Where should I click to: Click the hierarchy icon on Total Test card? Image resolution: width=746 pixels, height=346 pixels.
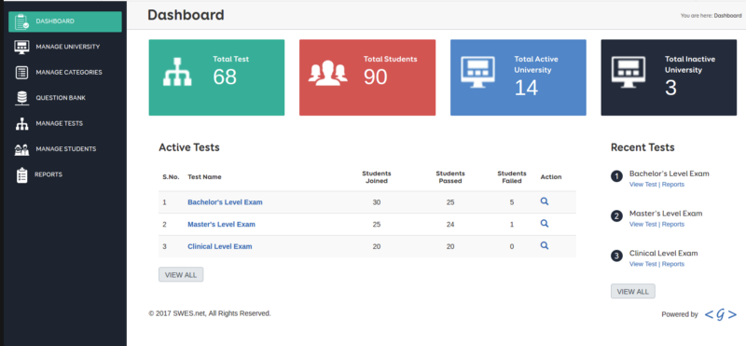pyautogui.click(x=177, y=72)
